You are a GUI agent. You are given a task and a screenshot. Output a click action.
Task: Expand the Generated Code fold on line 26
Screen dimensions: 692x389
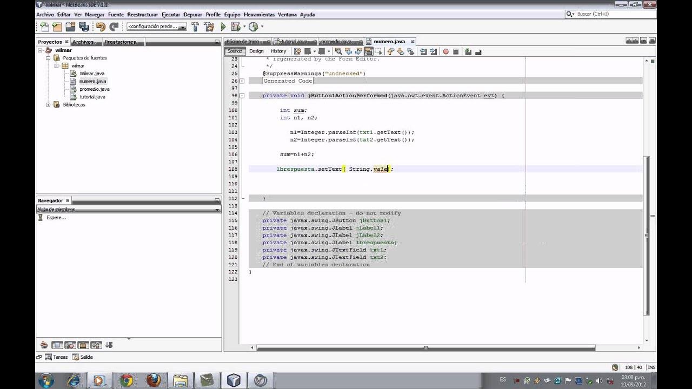(242, 81)
